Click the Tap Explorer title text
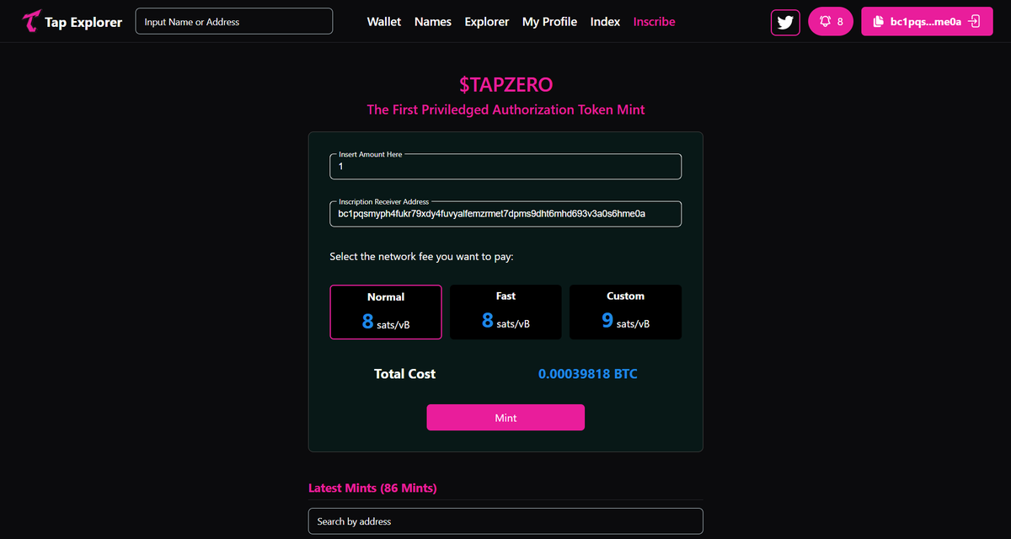This screenshot has width=1011, height=539. (x=83, y=23)
